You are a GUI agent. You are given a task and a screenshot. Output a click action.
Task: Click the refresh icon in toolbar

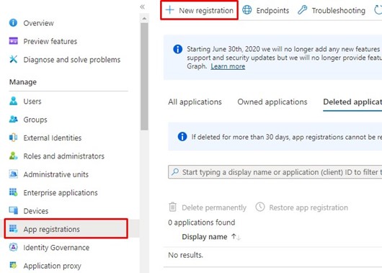click(378, 10)
